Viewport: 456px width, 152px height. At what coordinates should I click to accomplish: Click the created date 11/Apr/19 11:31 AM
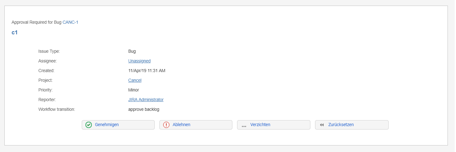click(147, 71)
